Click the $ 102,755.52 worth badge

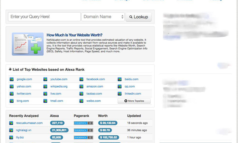[109, 137]
